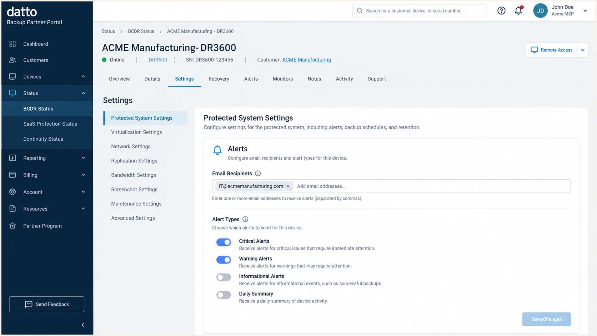
Task: Expand the Reporting sidebar chevron
Action: tap(83, 158)
